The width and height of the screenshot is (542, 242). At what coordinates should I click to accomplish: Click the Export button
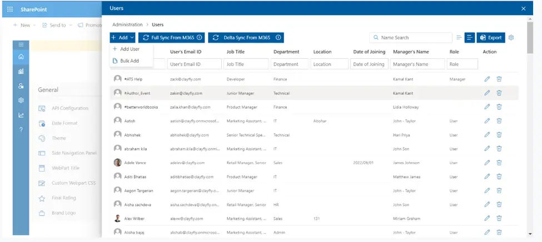pos(490,38)
